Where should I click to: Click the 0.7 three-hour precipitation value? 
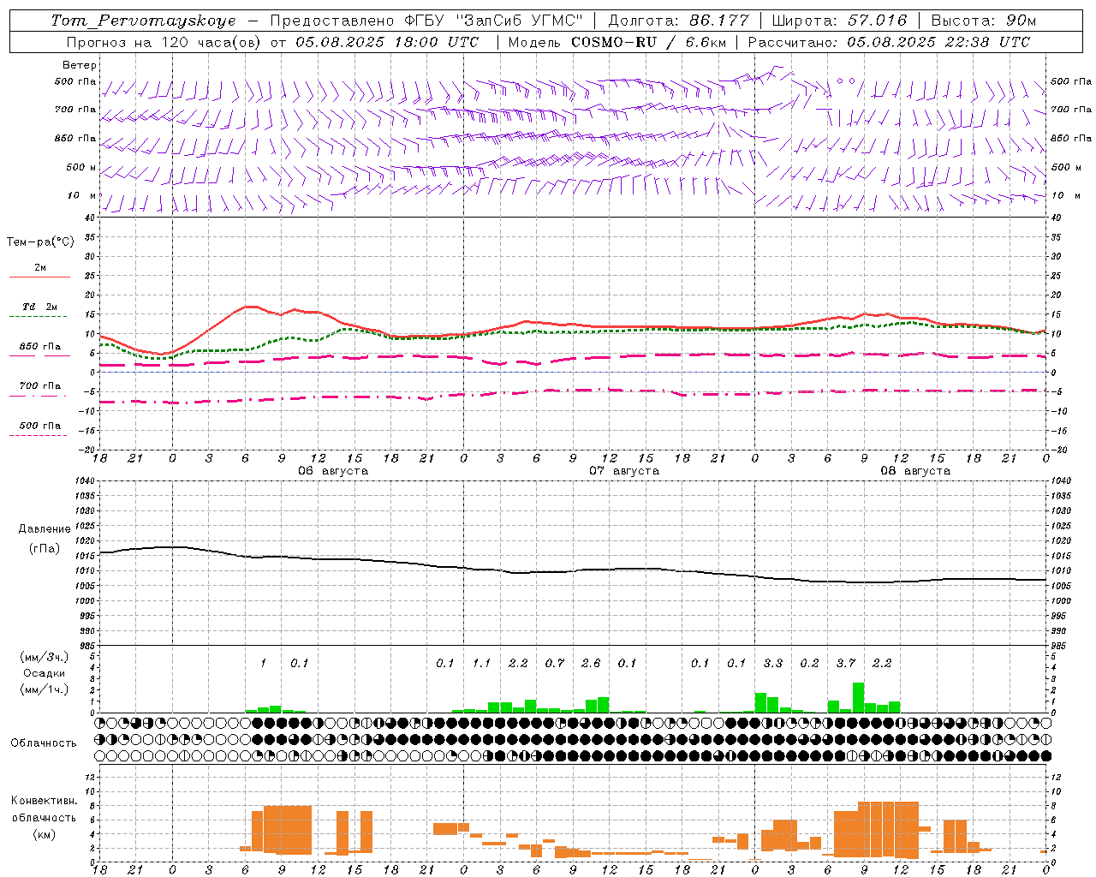[x=555, y=663]
